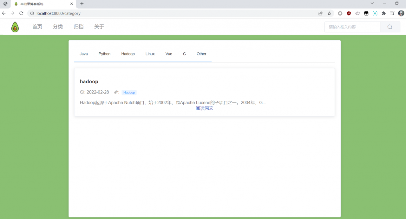
Task: Click the clock date icon on post
Action: coord(82,92)
